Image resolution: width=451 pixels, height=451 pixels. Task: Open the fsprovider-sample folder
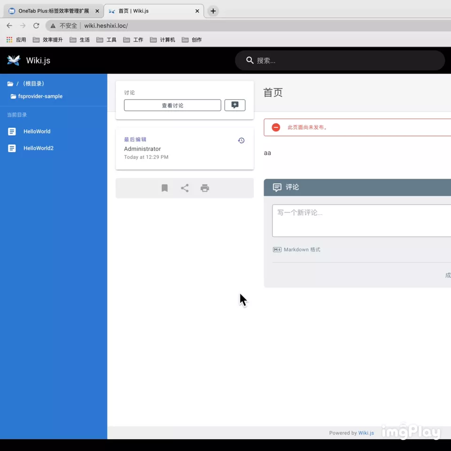(x=37, y=96)
